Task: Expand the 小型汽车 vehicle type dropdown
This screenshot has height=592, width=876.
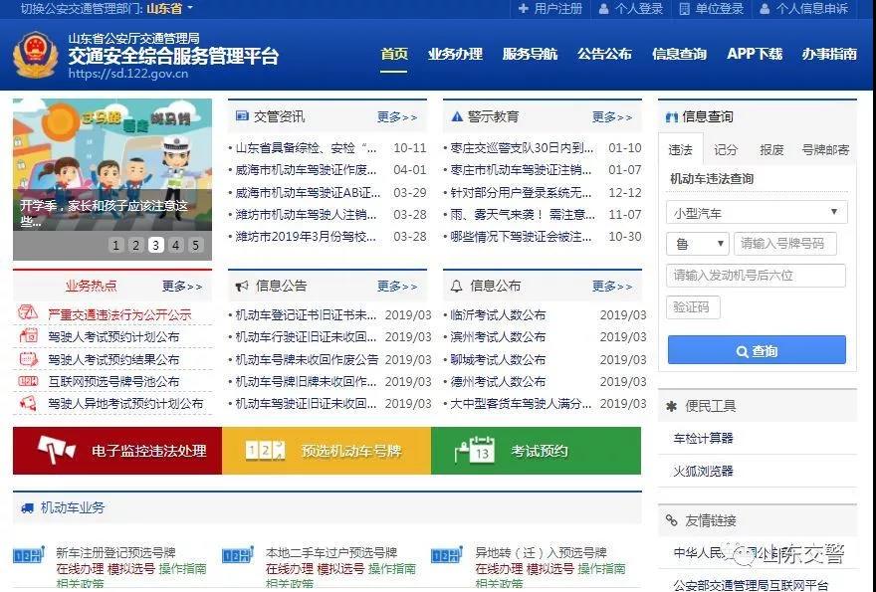Action: point(757,212)
